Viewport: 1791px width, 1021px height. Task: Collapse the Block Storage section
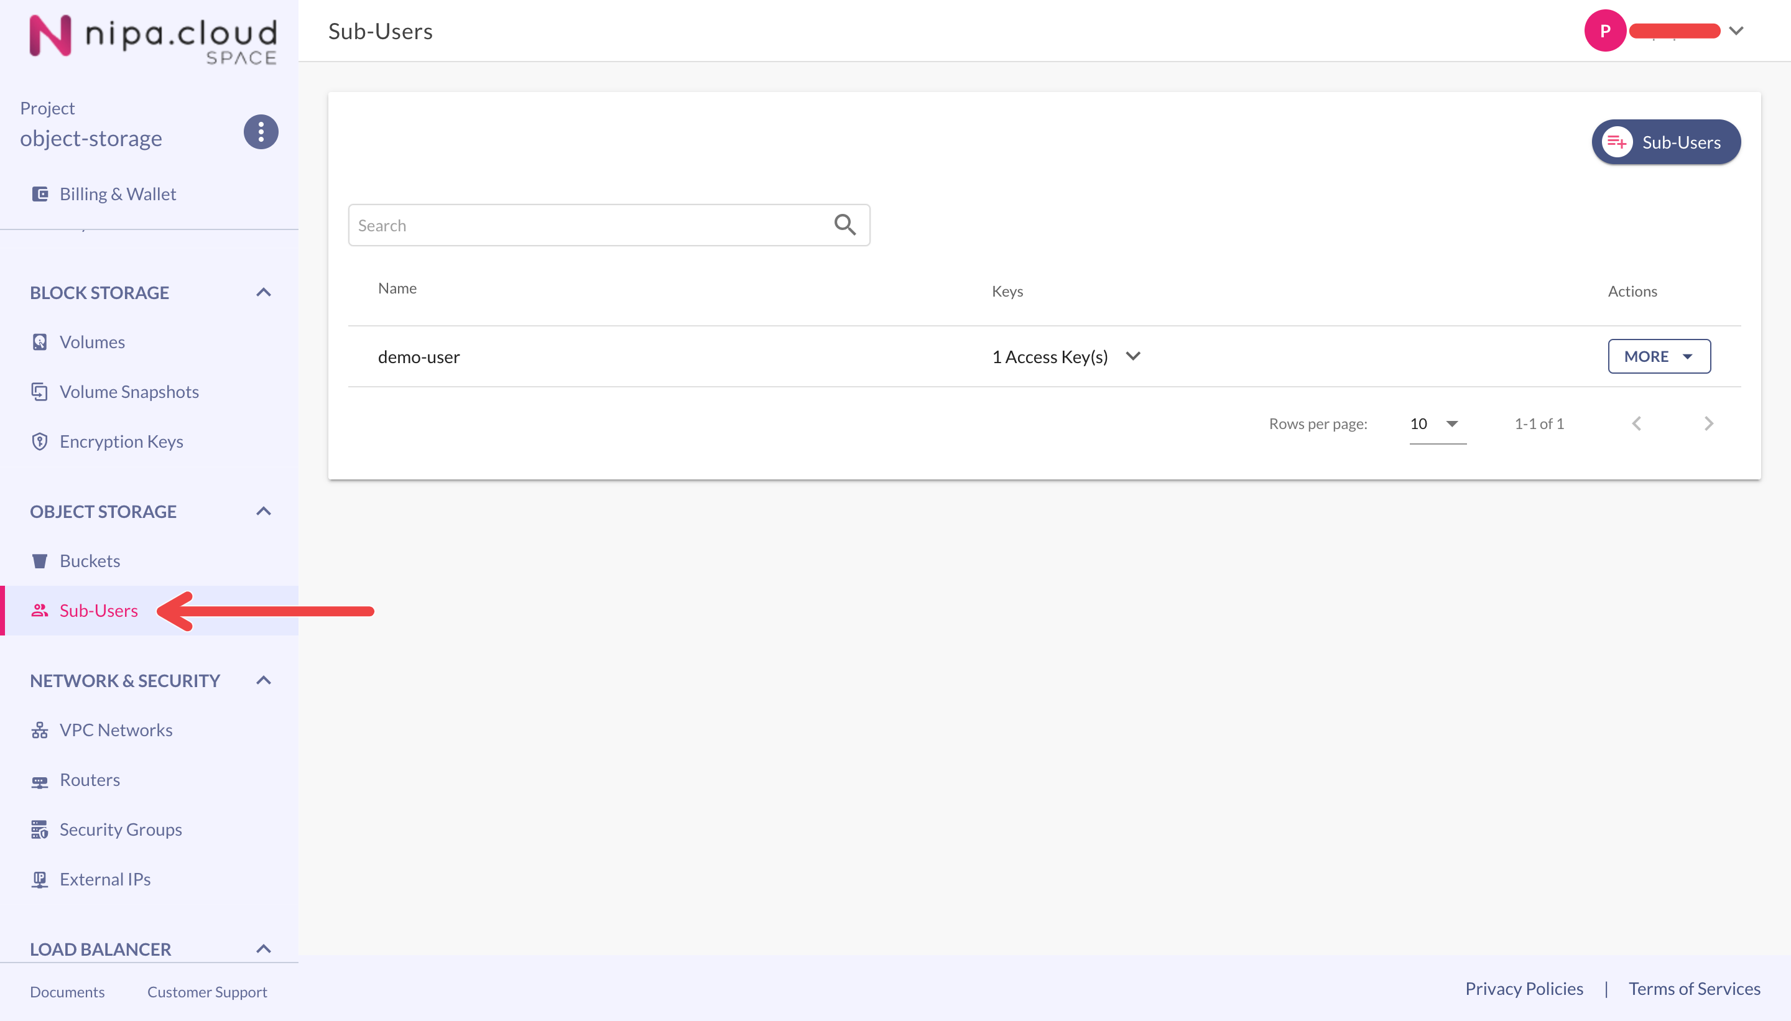click(264, 292)
